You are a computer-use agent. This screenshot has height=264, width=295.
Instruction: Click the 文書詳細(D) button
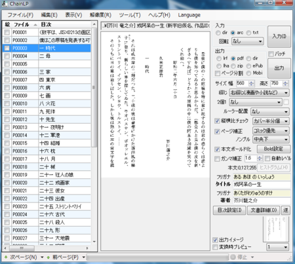264,210
